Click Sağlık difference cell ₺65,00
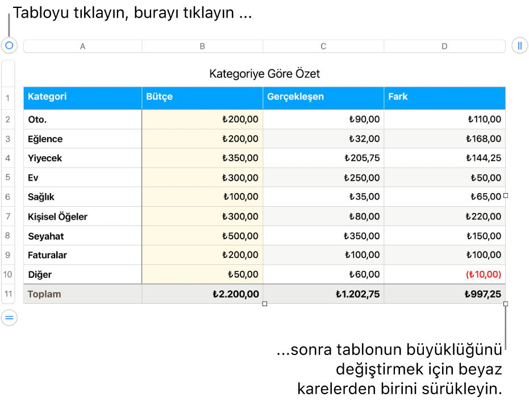The height and width of the screenshot is (405, 529). 445,197
